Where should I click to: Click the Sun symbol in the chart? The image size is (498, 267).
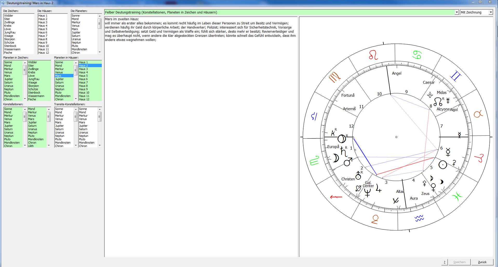[x=443, y=164]
